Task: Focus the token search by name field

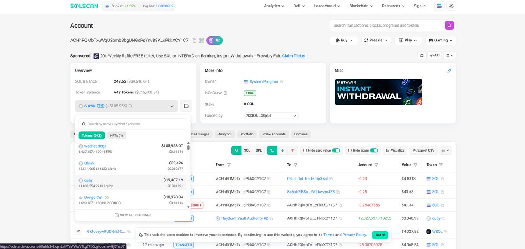Action: (133, 124)
